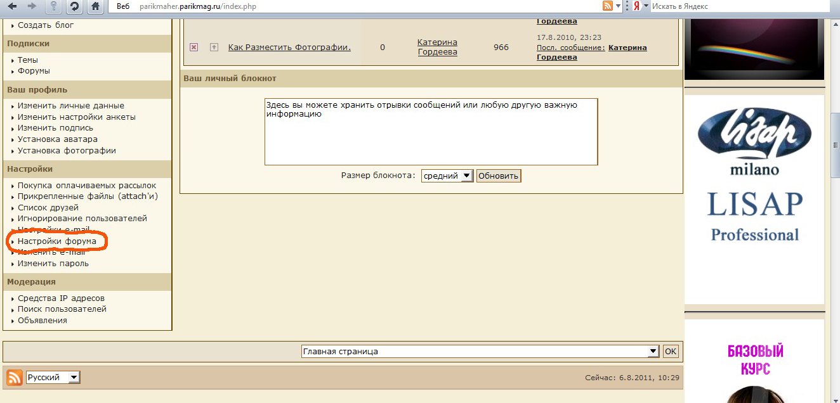Screen dimensions: 840x403
Task: Click the browser address bar URL
Action: point(199,6)
